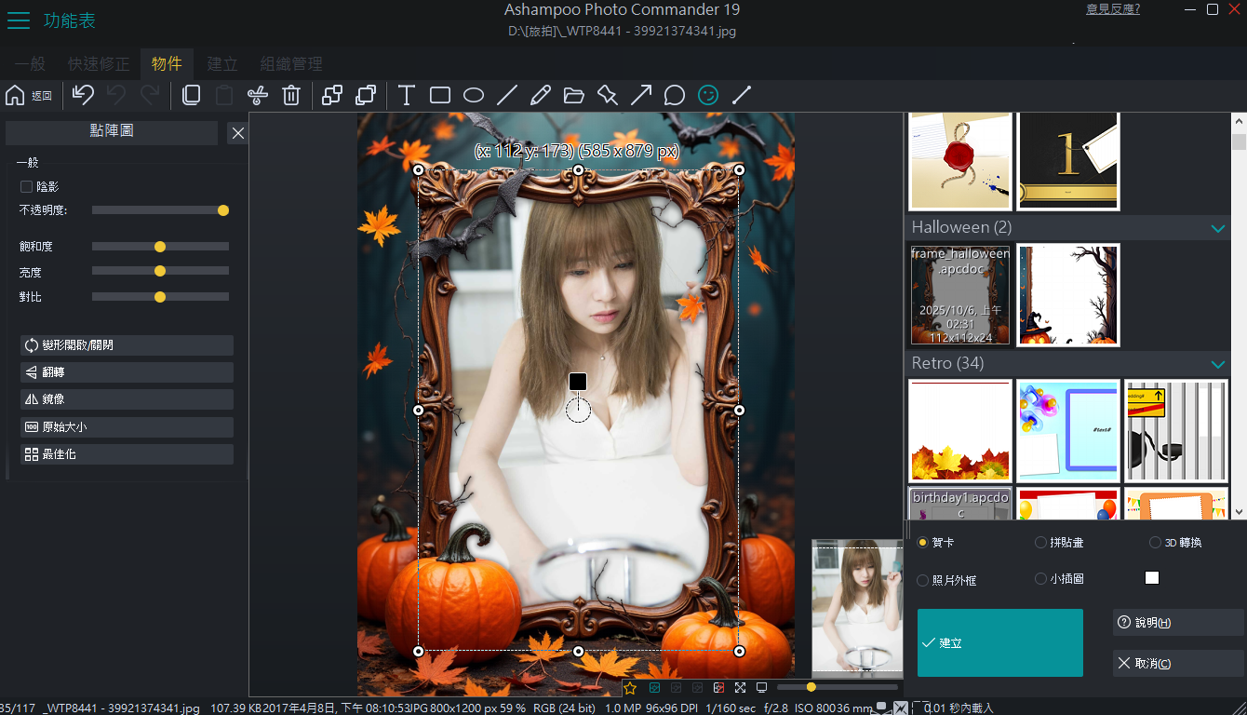Image resolution: width=1247 pixels, height=715 pixels.
Task: Click the trash Delete icon
Action: tap(291, 95)
